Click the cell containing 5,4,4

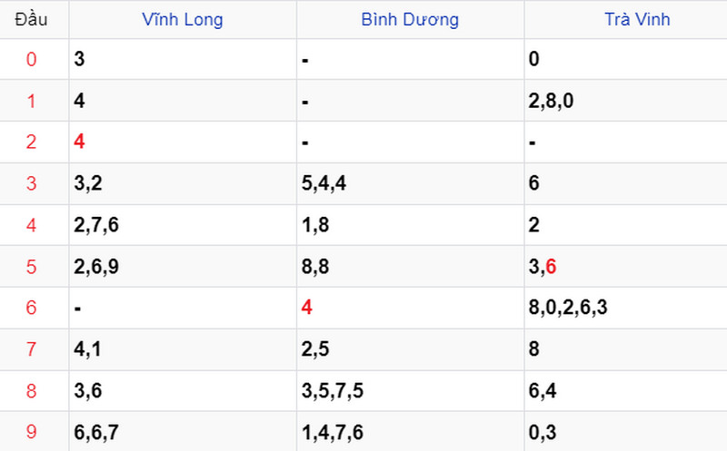(324, 184)
